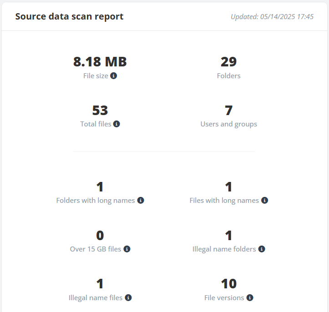This screenshot has height=312, width=329.
Task: Click the Illegal name folders info icon
Action: coord(262,249)
